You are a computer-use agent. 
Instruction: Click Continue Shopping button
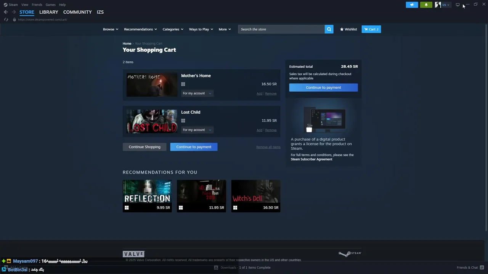[x=144, y=147]
